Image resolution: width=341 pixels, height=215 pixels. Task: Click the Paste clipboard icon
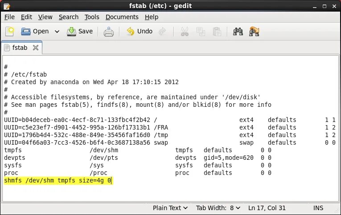coord(217,32)
